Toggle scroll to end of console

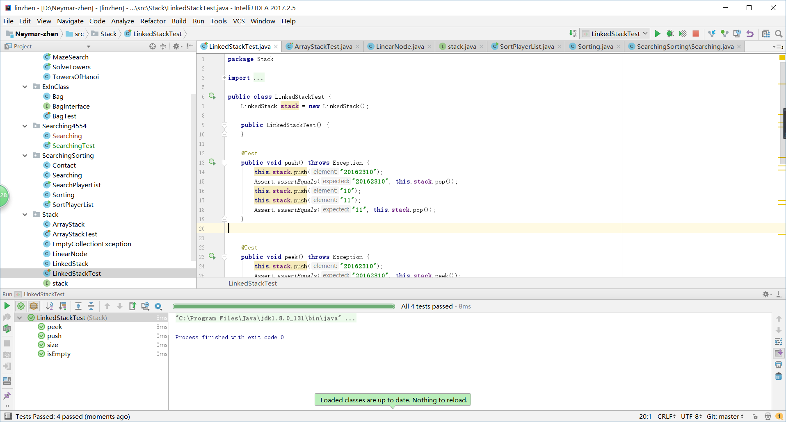coord(779,353)
